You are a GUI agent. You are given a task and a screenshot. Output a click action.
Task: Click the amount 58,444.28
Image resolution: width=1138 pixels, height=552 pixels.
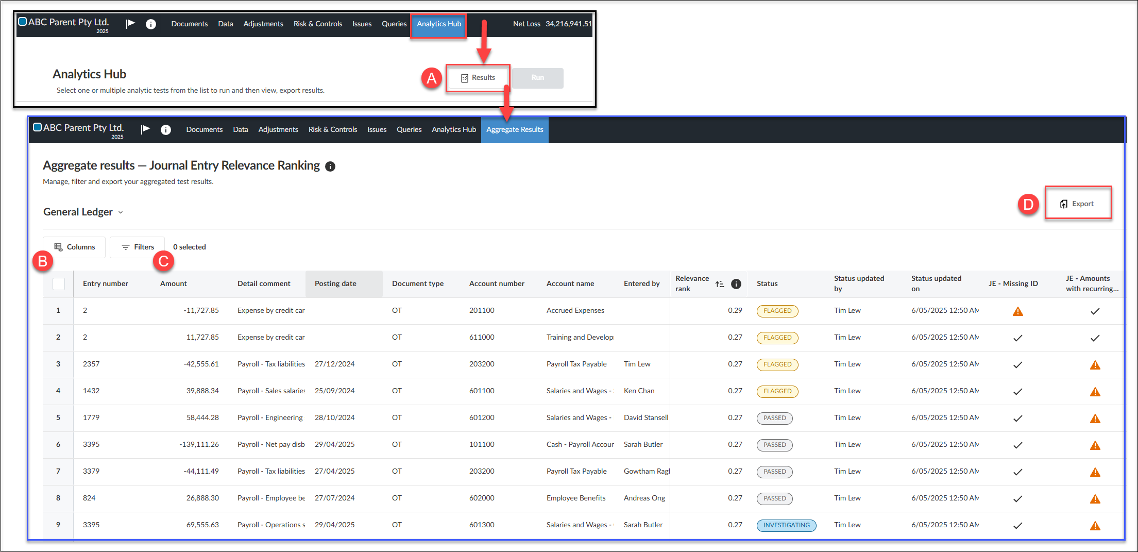tap(202, 417)
